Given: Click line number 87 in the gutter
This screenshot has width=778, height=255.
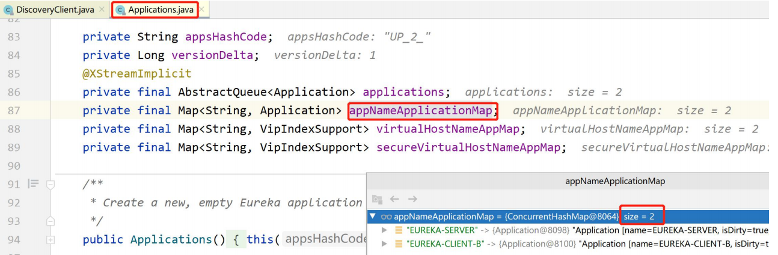Looking at the screenshot, I should 14,111.
